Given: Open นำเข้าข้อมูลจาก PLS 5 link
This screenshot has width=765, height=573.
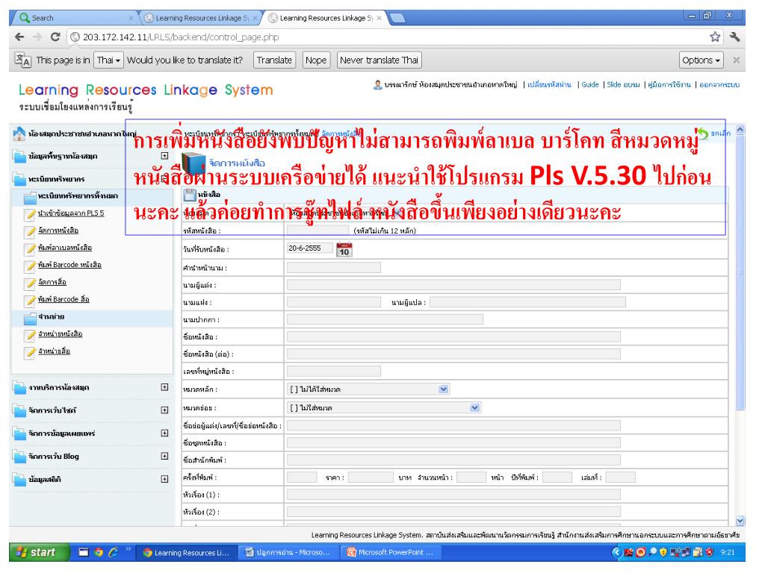Looking at the screenshot, I should click(71, 213).
